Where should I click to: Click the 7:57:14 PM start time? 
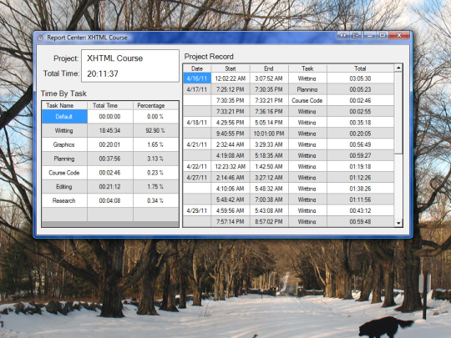[x=231, y=222]
